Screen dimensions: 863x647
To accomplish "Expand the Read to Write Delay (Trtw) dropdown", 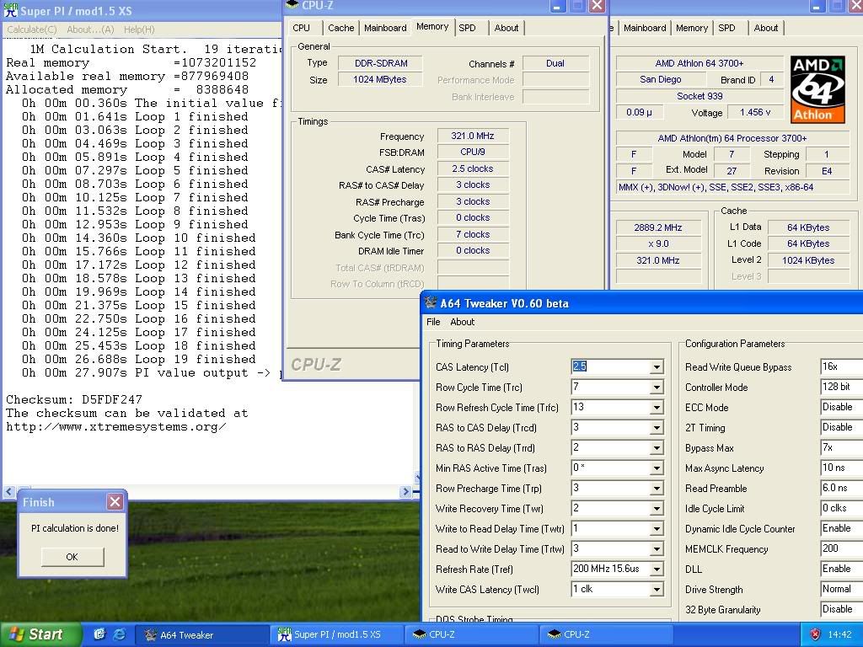I will point(657,549).
